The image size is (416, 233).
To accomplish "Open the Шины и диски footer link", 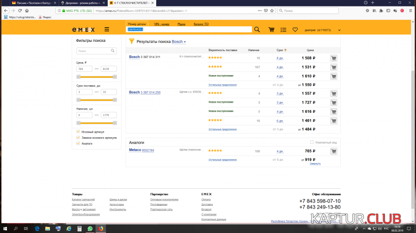I will click(118, 199).
